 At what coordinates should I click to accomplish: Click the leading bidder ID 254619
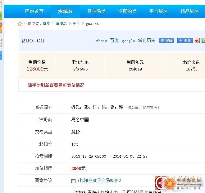click(x=135, y=69)
